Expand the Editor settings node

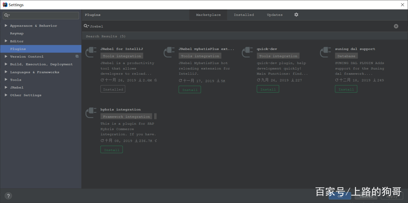[x=6, y=41]
